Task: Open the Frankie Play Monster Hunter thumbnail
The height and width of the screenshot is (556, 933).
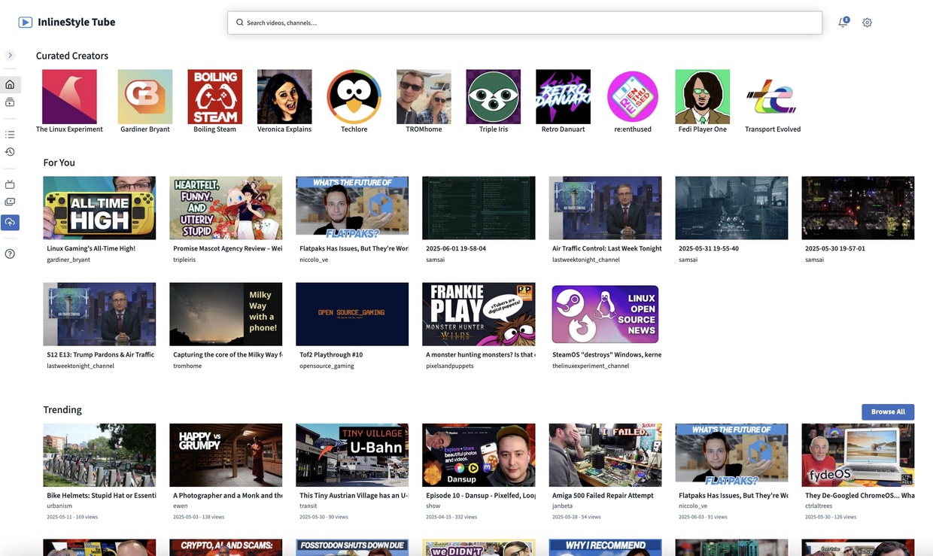Action: point(479,314)
